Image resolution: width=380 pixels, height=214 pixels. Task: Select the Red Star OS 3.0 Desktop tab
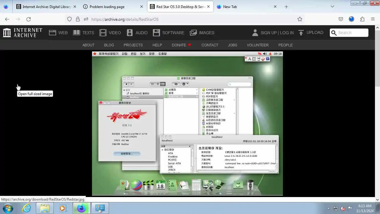pyautogui.click(x=181, y=7)
